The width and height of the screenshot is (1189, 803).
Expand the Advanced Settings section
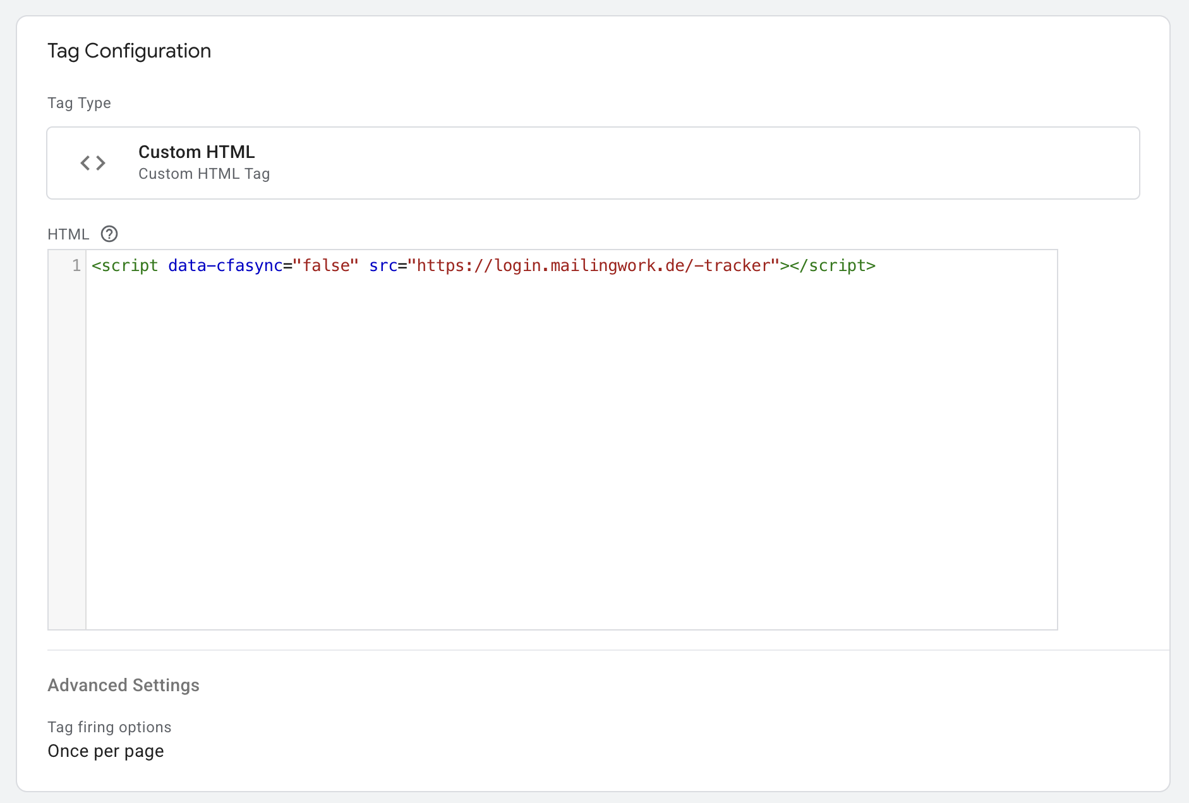(124, 685)
